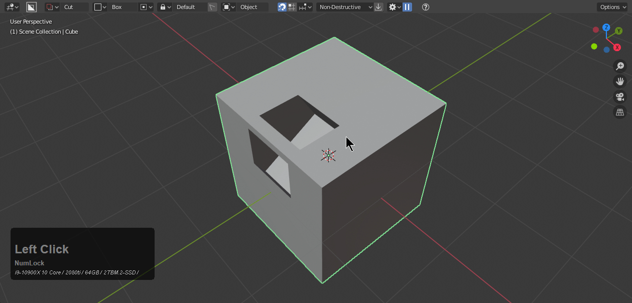
Task: Click the red X axis on the navigation gizmo
Action: point(617,47)
